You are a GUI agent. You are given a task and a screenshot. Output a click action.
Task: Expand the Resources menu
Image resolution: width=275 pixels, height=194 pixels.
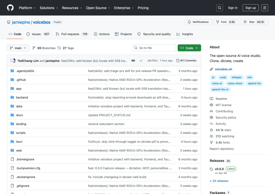tap(72, 8)
